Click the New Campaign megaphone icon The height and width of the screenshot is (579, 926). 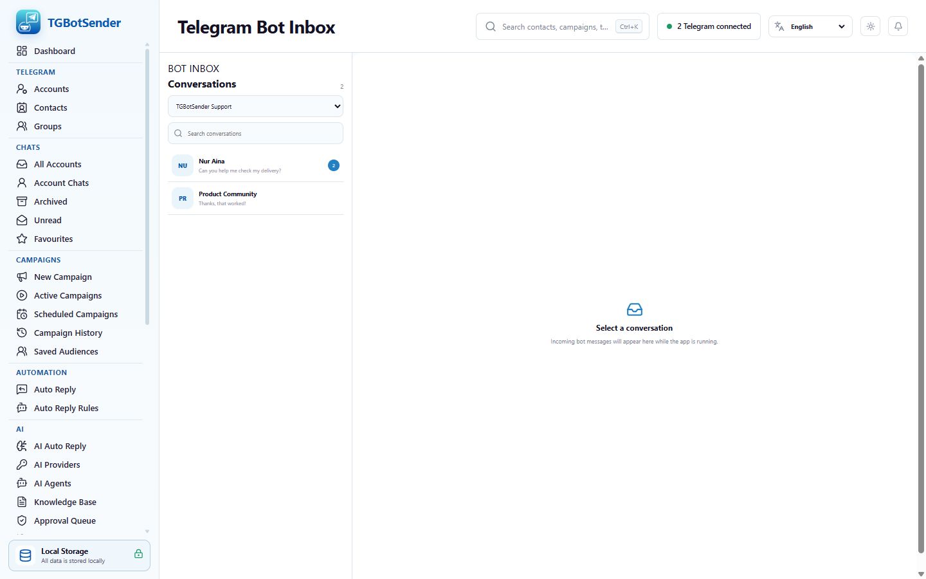[x=22, y=277]
